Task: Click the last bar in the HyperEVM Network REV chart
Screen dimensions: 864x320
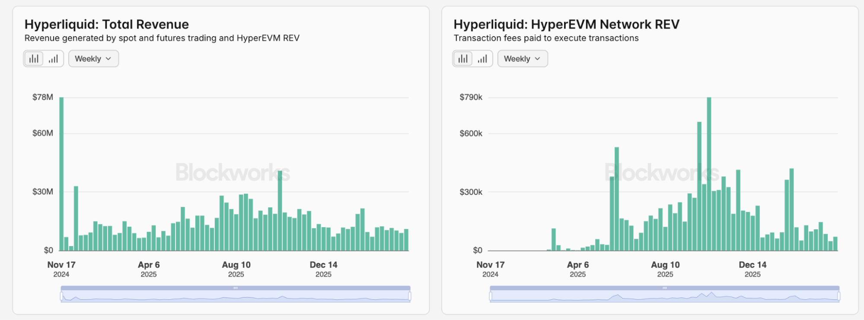Action: [835, 244]
